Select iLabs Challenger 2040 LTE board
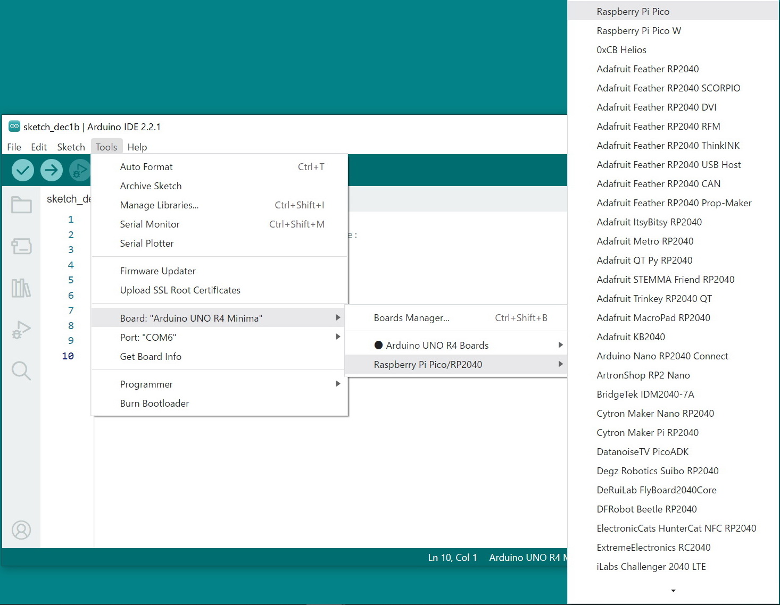This screenshot has width=780, height=605. coord(673,567)
